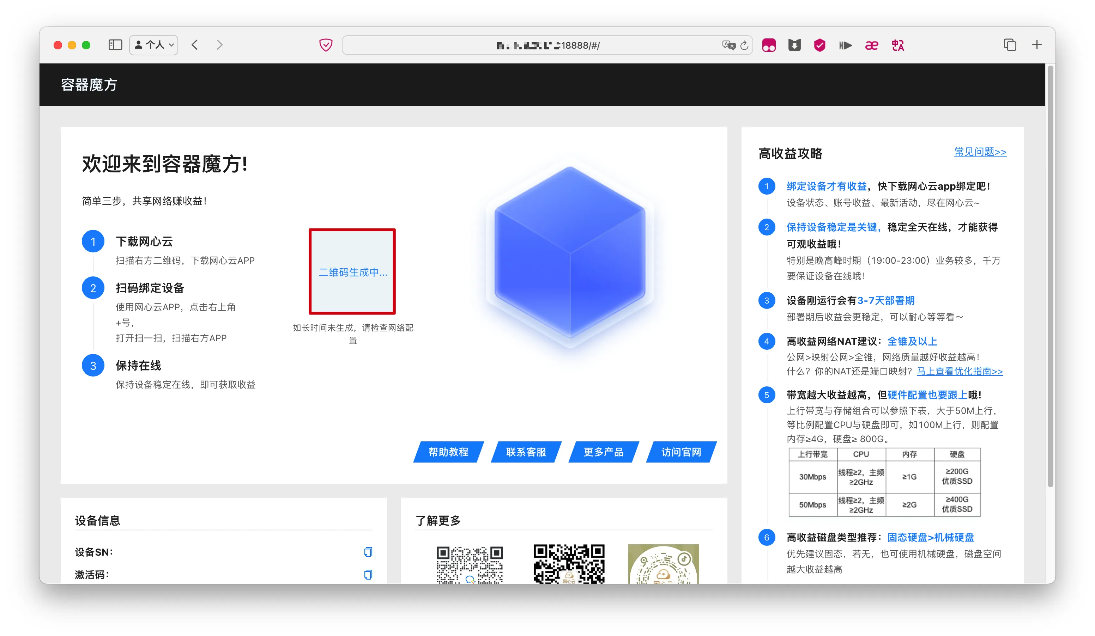Image resolution: width=1095 pixels, height=636 pixels.
Task: Select the middle black QR code under 了解更多
Action: [x=569, y=564]
